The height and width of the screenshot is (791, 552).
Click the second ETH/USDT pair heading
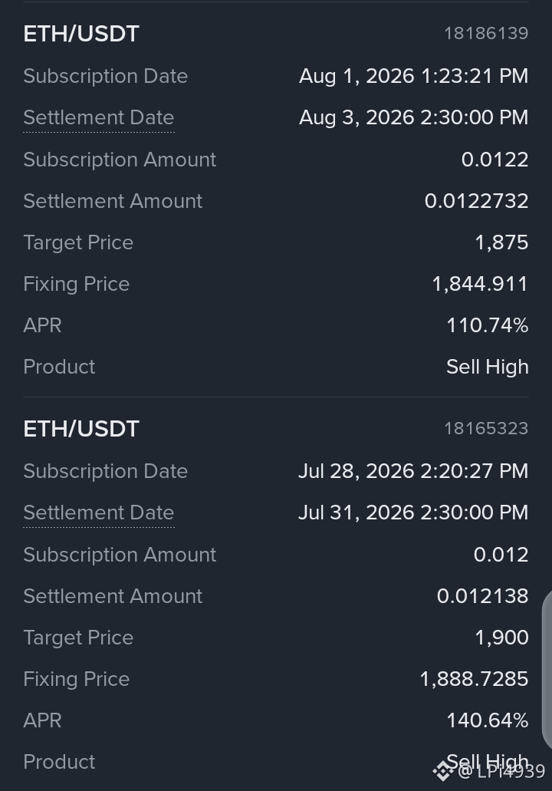[81, 429]
